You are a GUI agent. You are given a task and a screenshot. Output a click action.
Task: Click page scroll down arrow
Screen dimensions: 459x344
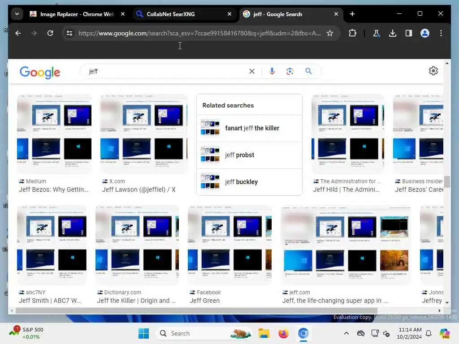447,303
